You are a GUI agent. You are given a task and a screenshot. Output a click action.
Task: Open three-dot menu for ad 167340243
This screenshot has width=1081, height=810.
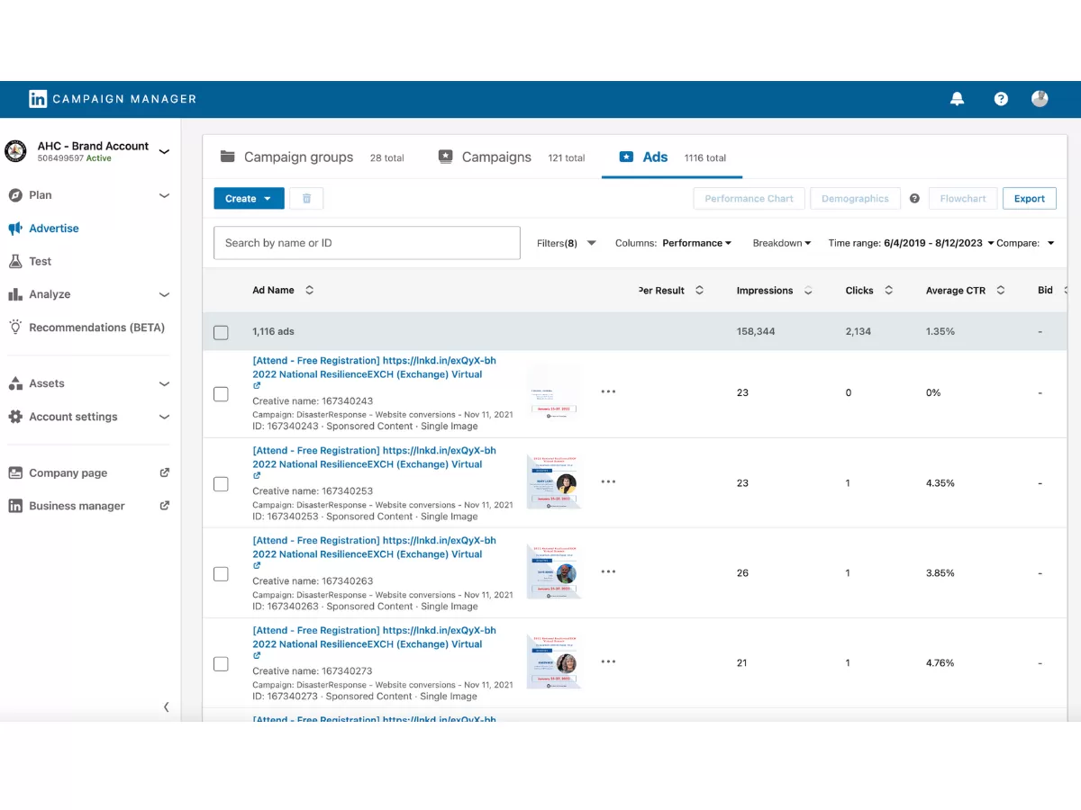[608, 391]
